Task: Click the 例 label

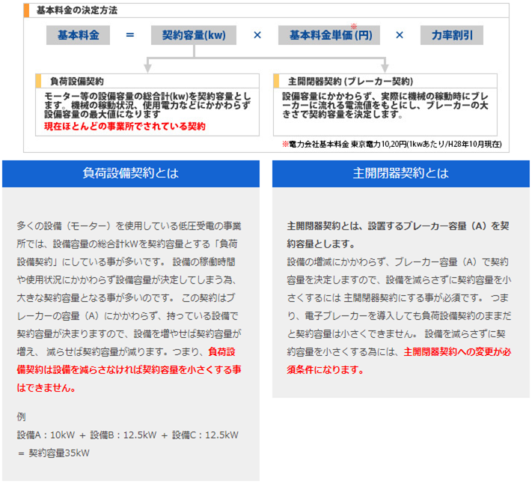Action: [21, 417]
